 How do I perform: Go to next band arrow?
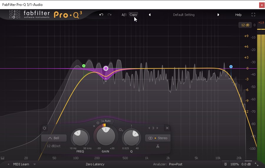157,128
